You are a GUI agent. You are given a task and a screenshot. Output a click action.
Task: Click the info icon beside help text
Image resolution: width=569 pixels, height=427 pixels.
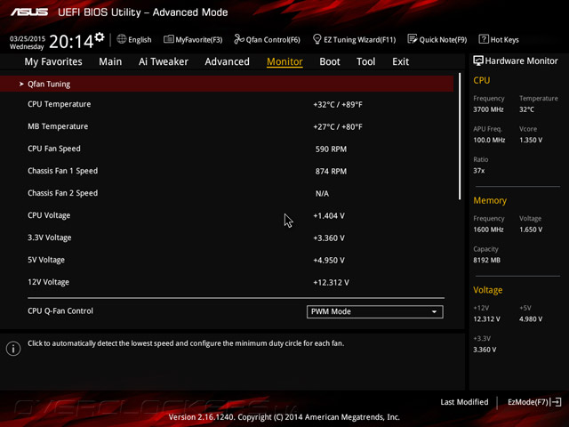[13, 349]
